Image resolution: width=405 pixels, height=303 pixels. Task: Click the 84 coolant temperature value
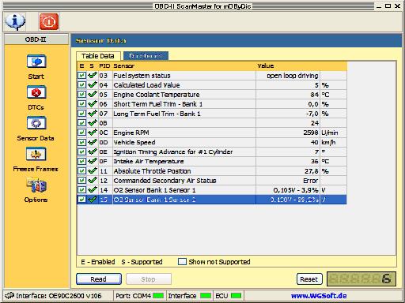pyautogui.click(x=314, y=95)
